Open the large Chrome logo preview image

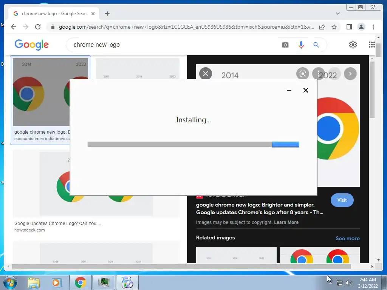[x=338, y=128]
